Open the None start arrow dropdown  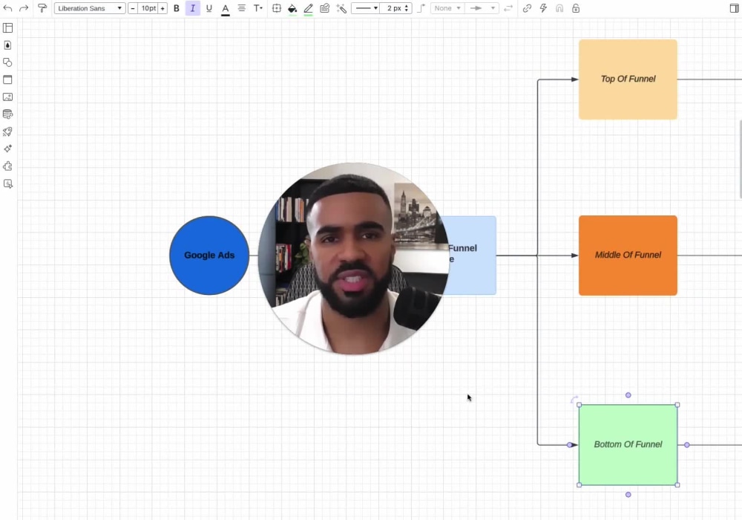tap(447, 8)
